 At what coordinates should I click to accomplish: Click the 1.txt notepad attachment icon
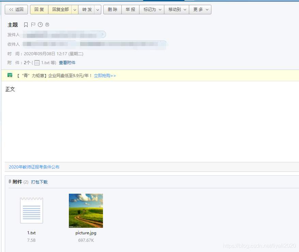pyautogui.click(x=31, y=210)
